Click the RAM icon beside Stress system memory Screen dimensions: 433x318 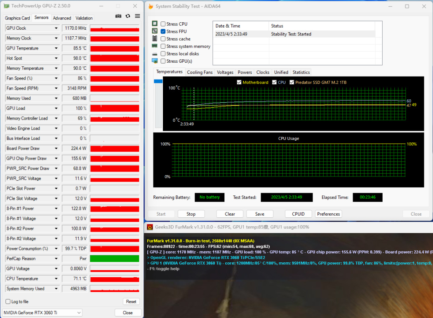(x=155, y=46)
